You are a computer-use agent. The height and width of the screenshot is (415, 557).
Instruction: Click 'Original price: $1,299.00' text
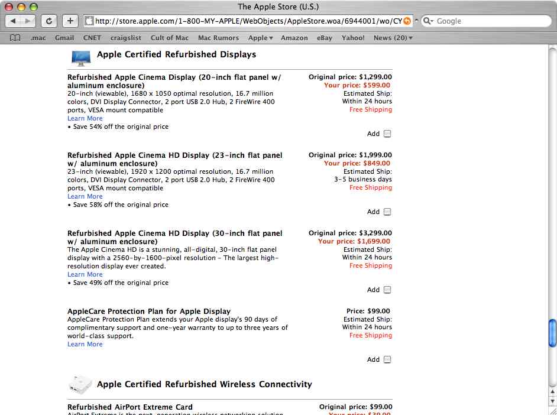(350, 77)
